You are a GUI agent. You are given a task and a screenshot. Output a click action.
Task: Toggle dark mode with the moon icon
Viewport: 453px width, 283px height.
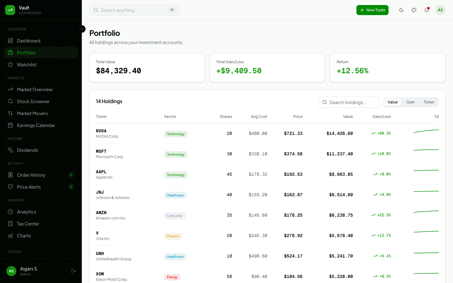click(x=401, y=10)
